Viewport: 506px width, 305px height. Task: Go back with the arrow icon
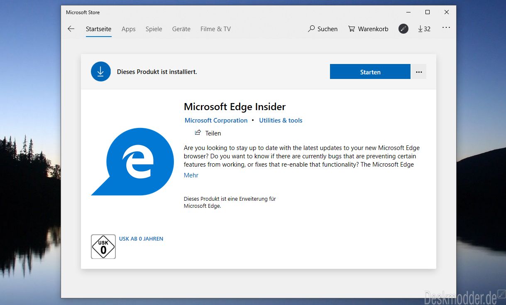(71, 29)
